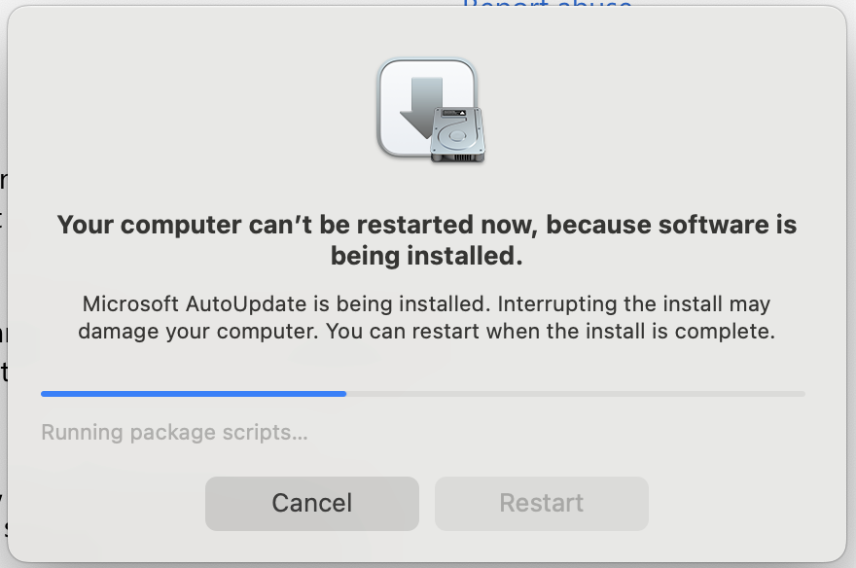856x568 pixels.
Task: Open the partially hidden Report abuse link
Action: coord(547,3)
